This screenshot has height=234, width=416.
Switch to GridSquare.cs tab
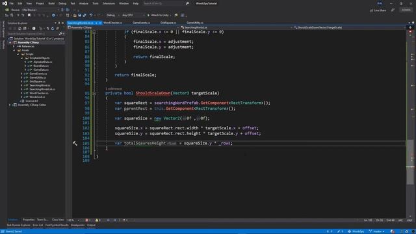coord(168,23)
